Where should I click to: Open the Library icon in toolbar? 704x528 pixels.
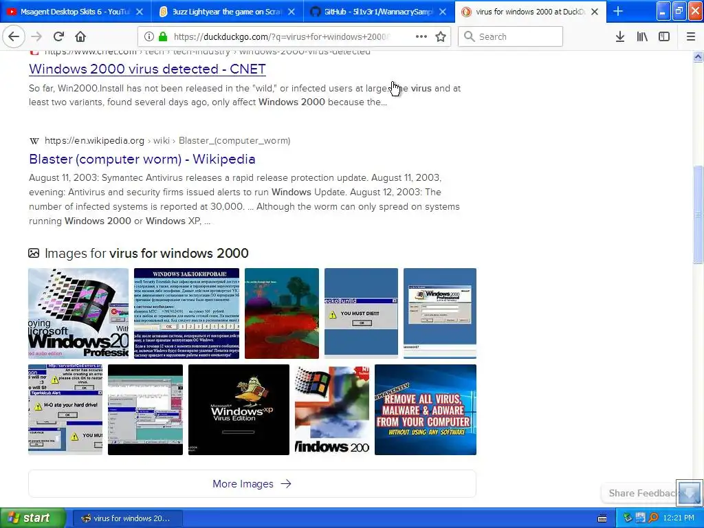click(x=642, y=37)
